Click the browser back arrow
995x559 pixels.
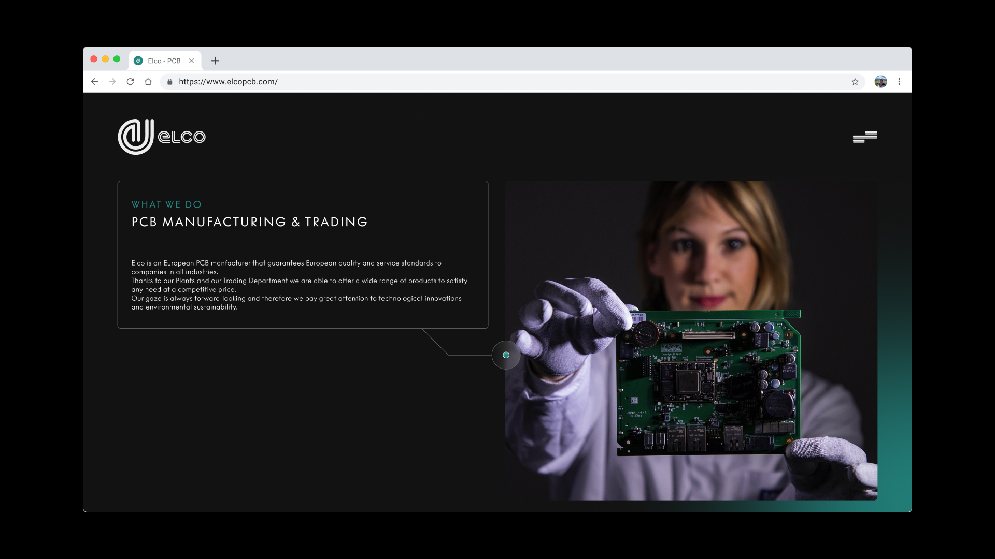[94, 82]
